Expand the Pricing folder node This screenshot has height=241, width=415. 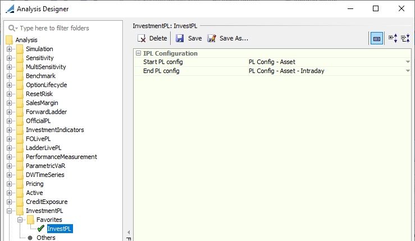tap(9, 184)
